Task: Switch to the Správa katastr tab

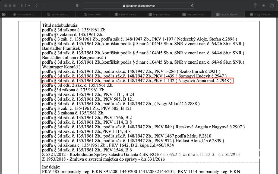Action: click(59, 14)
